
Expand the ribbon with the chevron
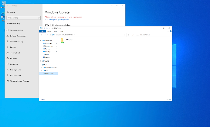(168, 31)
